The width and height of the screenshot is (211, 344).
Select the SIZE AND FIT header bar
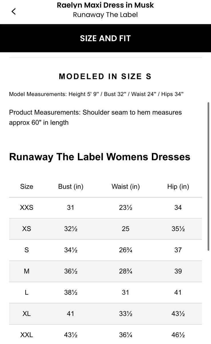(105, 38)
